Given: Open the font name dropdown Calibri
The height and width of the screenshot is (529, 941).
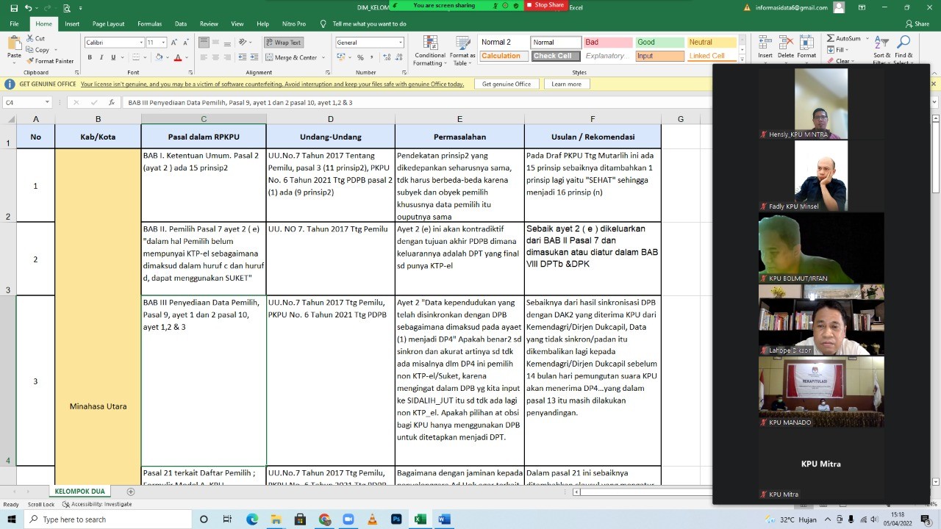Looking at the screenshot, I should tap(141, 43).
